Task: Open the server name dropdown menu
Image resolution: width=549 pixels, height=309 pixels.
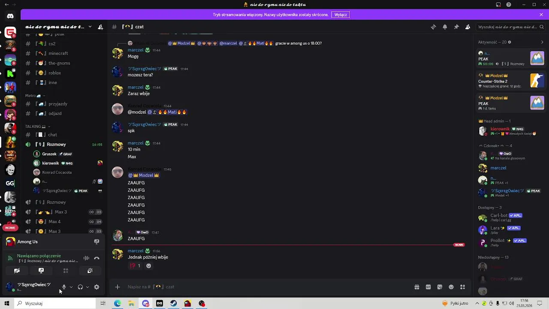Action: point(90,27)
